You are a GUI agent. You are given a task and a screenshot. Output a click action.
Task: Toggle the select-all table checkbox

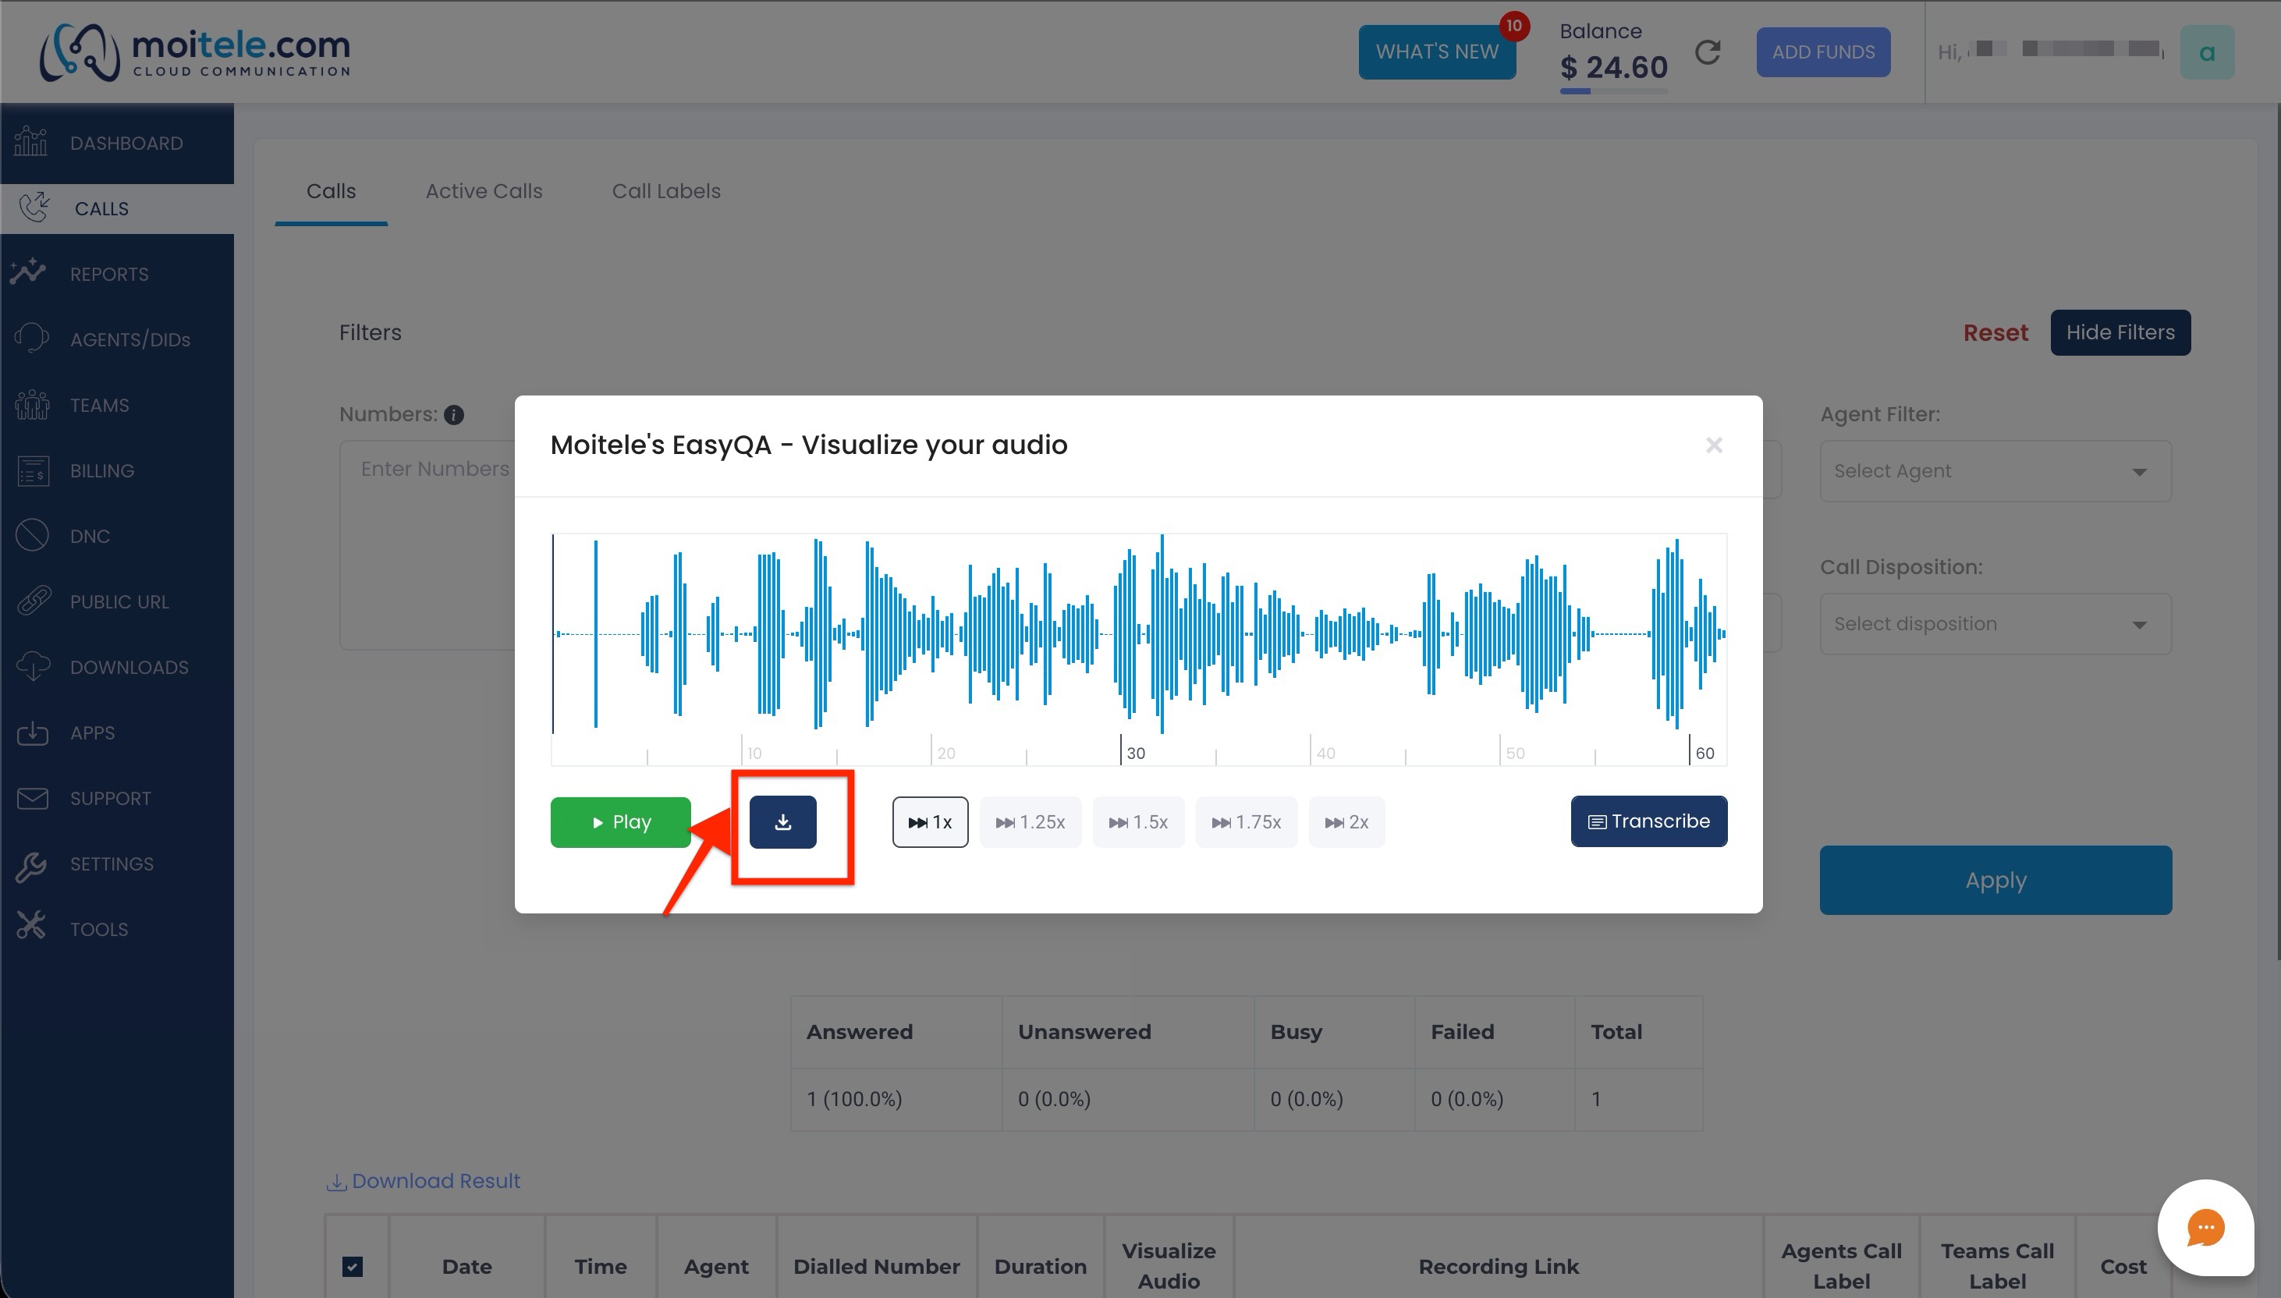coord(353,1267)
